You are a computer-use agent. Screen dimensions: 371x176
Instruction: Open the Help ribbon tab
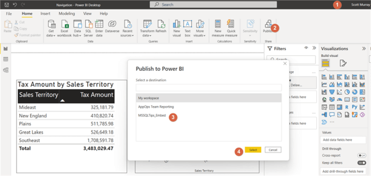tap(104, 14)
